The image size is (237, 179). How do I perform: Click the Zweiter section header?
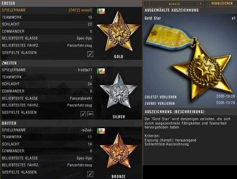(71, 63)
